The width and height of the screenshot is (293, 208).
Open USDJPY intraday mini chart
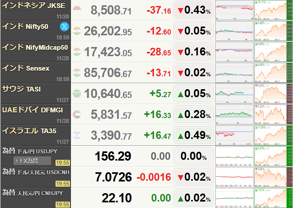pos(234,156)
